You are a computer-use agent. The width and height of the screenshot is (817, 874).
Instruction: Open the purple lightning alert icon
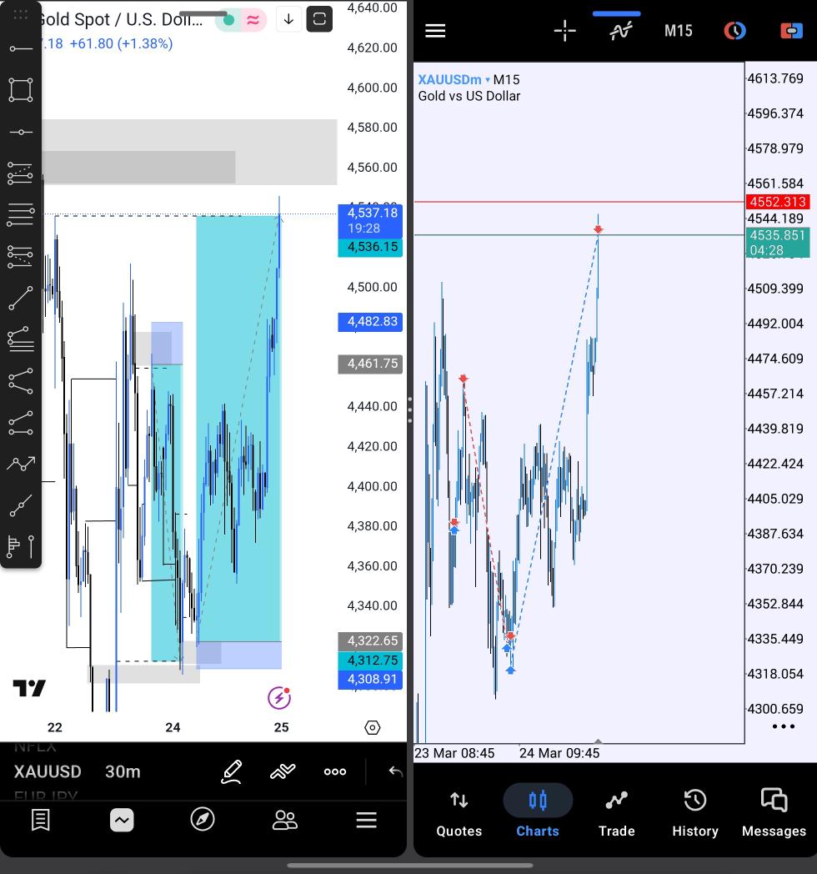pyautogui.click(x=279, y=698)
